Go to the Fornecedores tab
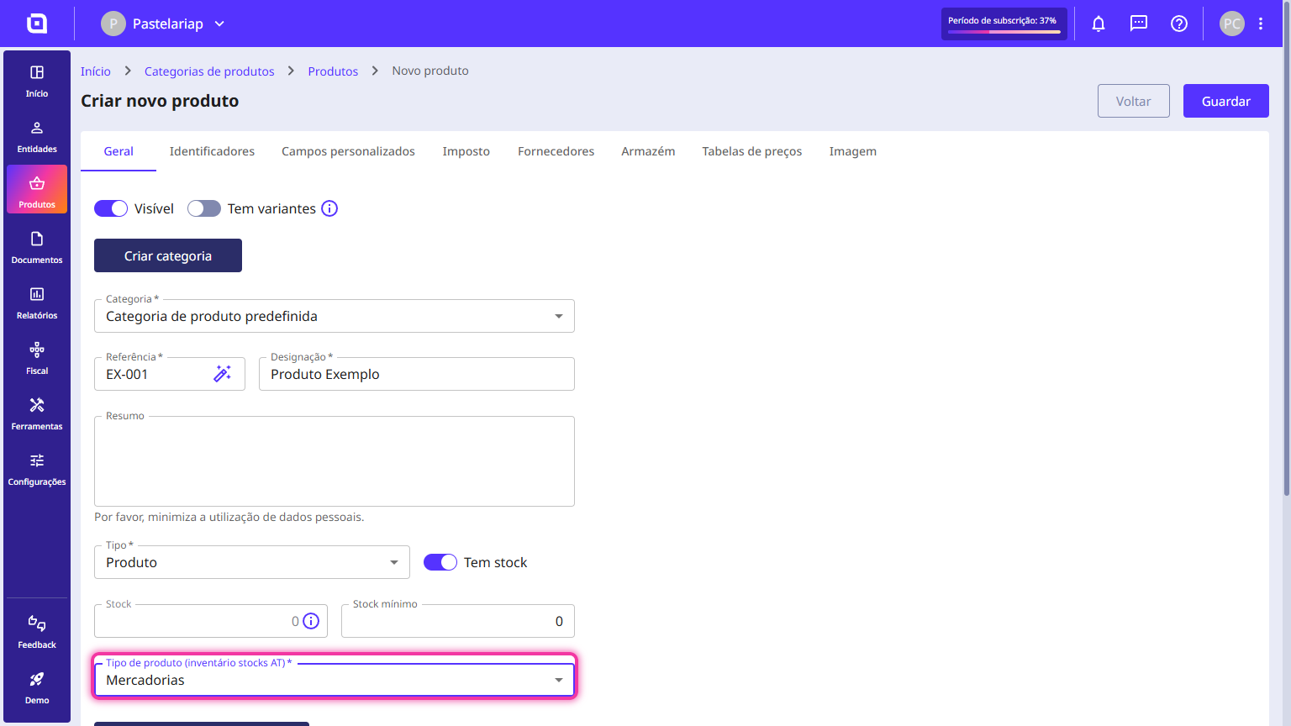1291x726 pixels. coord(556,151)
